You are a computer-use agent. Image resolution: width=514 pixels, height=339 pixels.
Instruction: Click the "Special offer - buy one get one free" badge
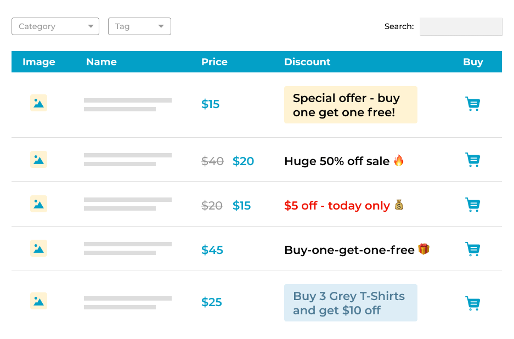click(351, 104)
